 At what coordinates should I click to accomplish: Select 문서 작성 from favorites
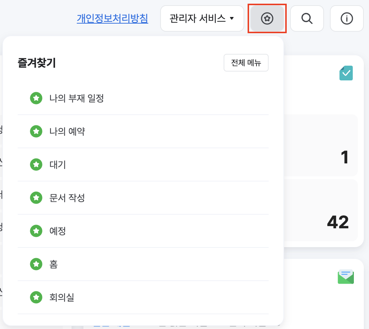67,198
